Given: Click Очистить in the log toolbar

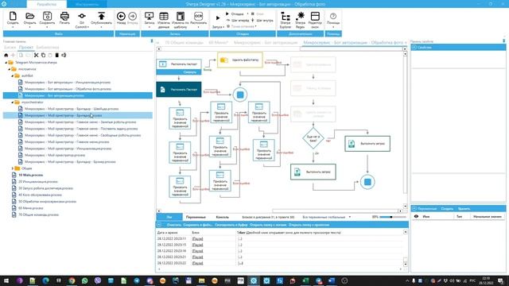Looking at the screenshot, I should pyautogui.click(x=174, y=225).
